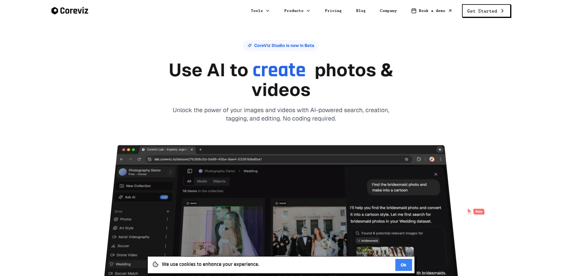The width and height of the screenshot is (561, 276).
Task: Click the cookie icon in the consent banner
Action: pyautogui.click(x=155, y=264)
